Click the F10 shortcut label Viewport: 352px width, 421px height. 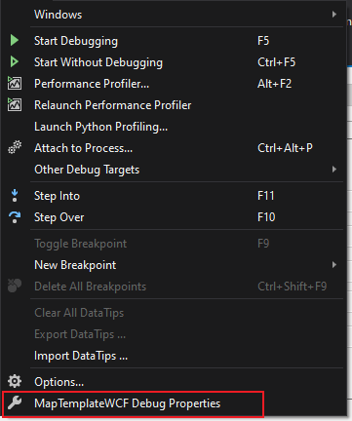[266, 217]
